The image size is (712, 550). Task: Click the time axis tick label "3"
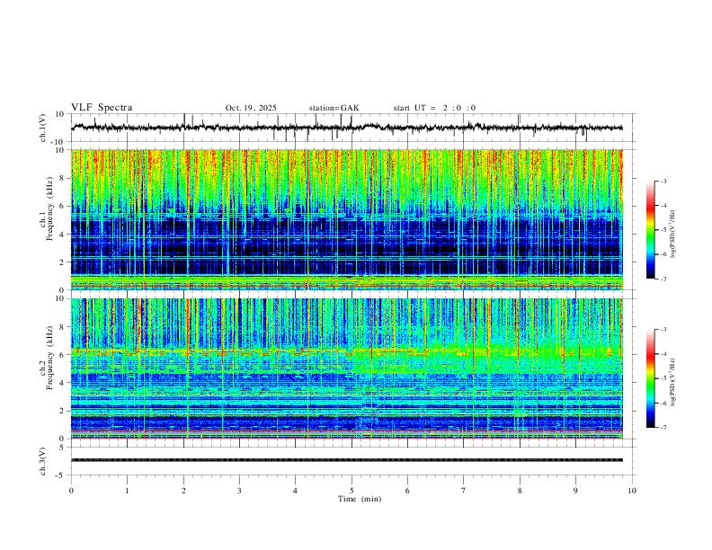[x=239, y=491]
